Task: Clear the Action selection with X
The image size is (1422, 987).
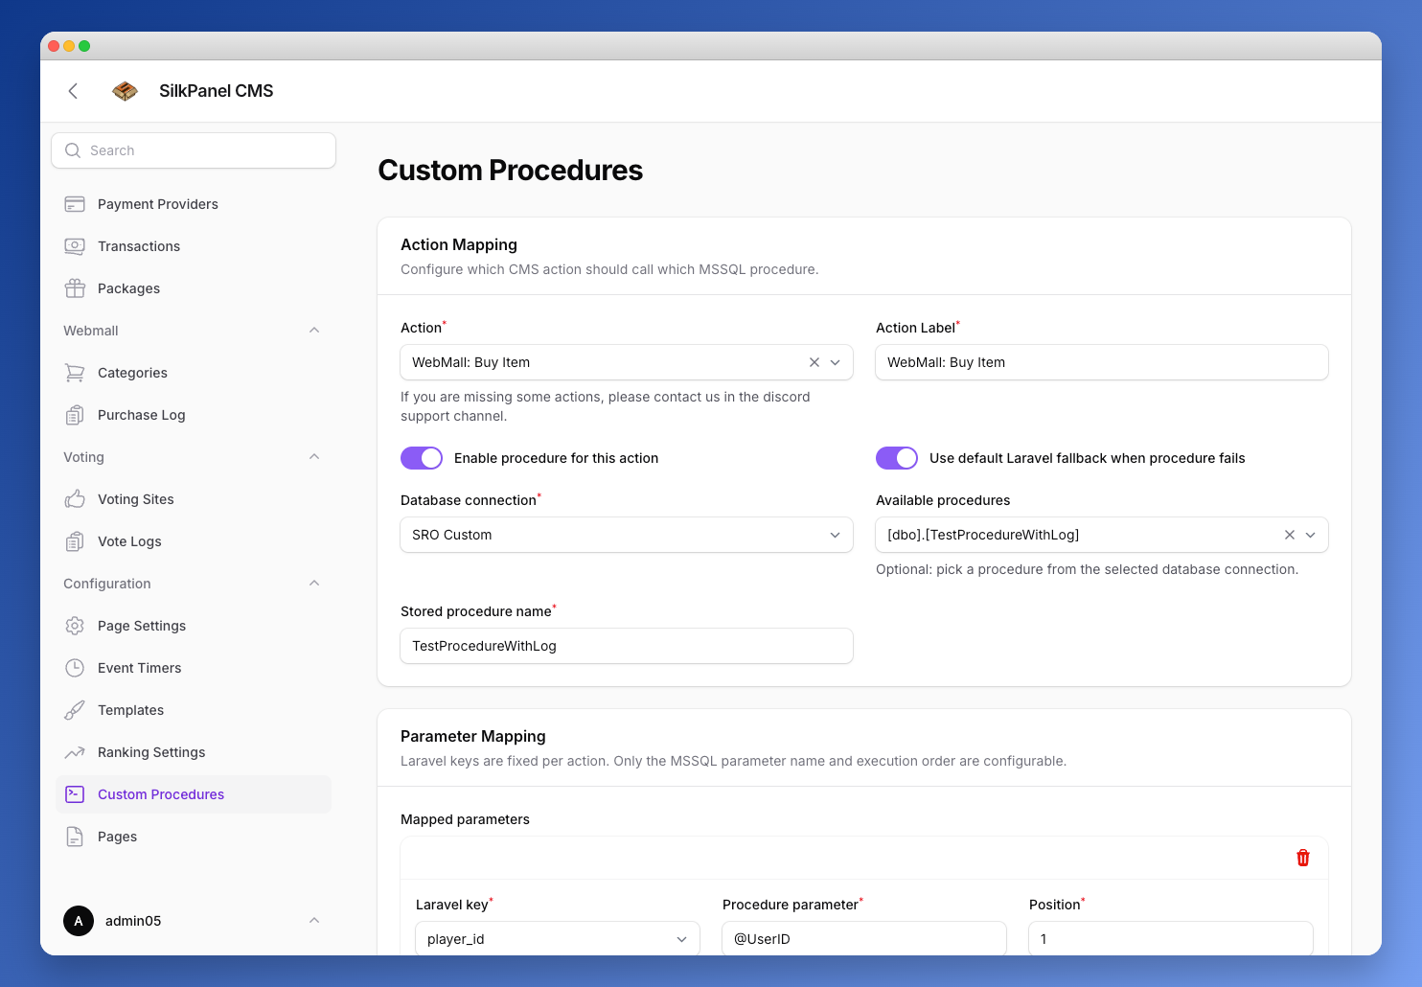Action: (x=814, y=362)
